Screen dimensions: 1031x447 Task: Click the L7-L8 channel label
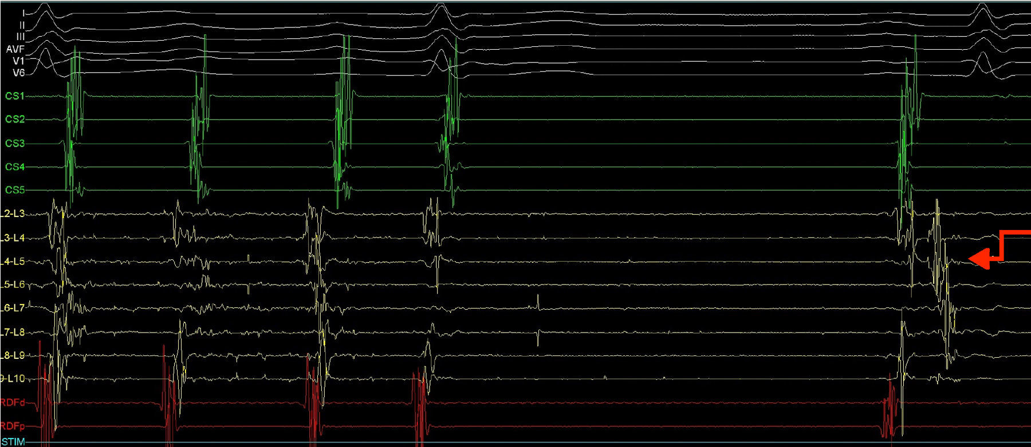pyautogui.click(x=13, y=332)
